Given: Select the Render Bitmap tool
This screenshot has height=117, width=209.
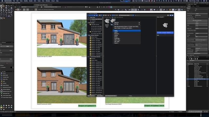Looking at the screenshot, I should [x=5, y=85].
